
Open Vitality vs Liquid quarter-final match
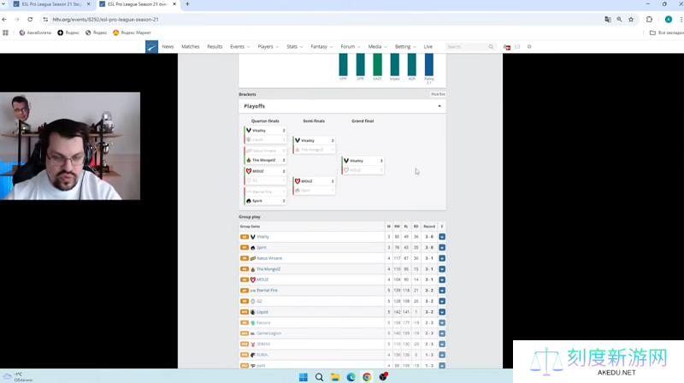click(x=265, y=135)
